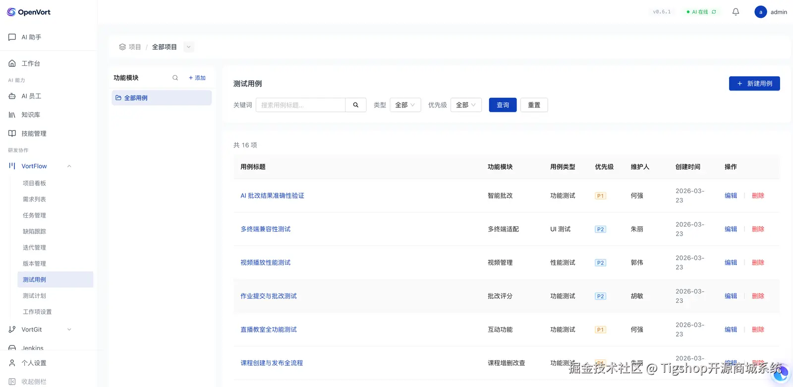Edit the 多终端兼容性测试 row
The height and width of the screenshot is (387, 793).
coord(731,229)
